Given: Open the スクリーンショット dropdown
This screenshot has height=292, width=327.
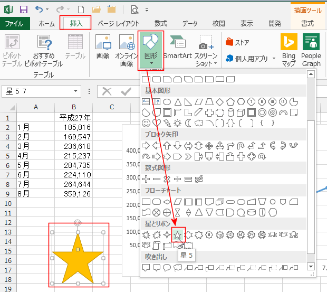Looking at the screenshot, I should click(x=206, y=51).
